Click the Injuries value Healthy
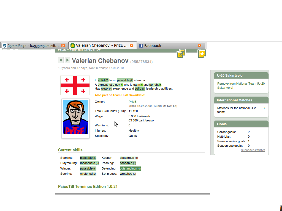 134,131
